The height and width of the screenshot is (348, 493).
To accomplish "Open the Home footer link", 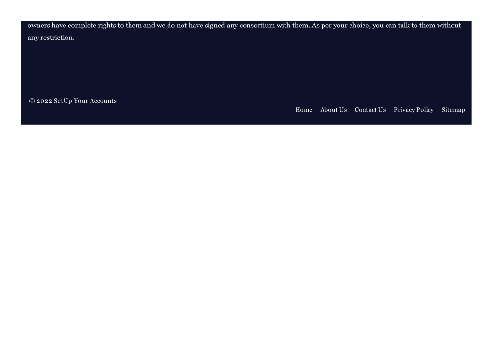I will click(x=303, y=110).
